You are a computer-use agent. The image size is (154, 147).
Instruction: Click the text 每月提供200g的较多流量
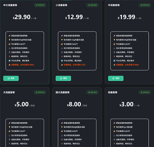[126, 40]
